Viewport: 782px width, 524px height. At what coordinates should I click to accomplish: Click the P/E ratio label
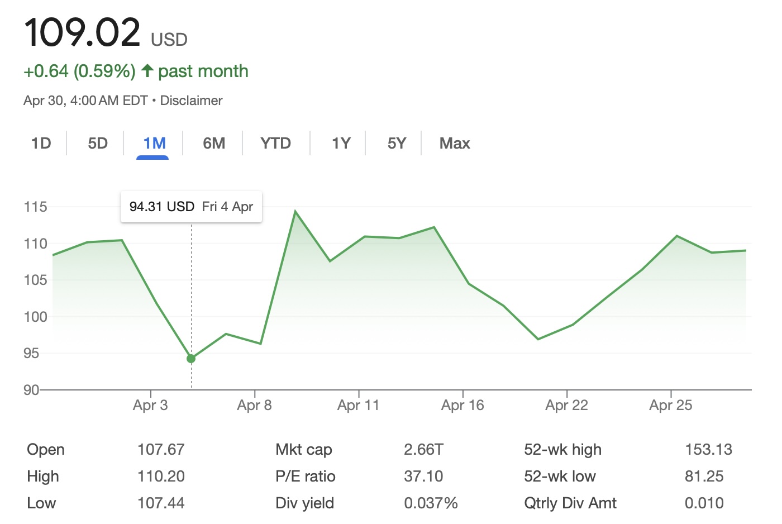306,477
